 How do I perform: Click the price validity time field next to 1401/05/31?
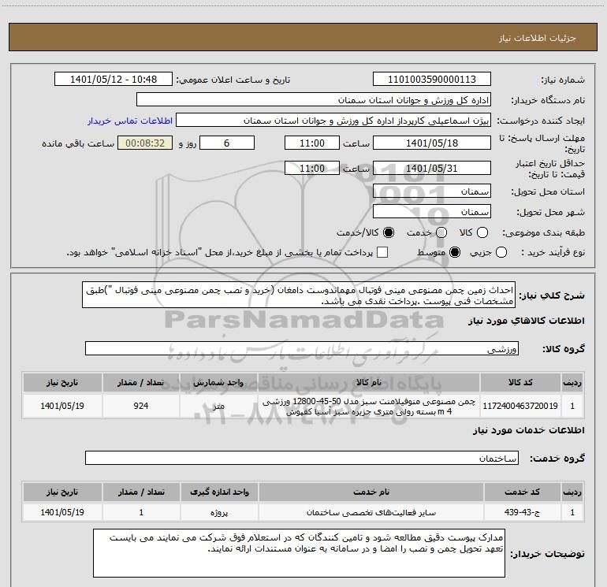312,168
